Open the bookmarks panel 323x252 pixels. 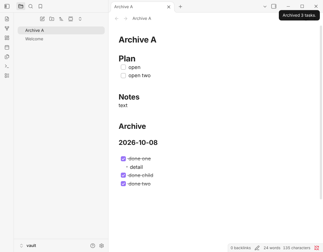[40, 6]
